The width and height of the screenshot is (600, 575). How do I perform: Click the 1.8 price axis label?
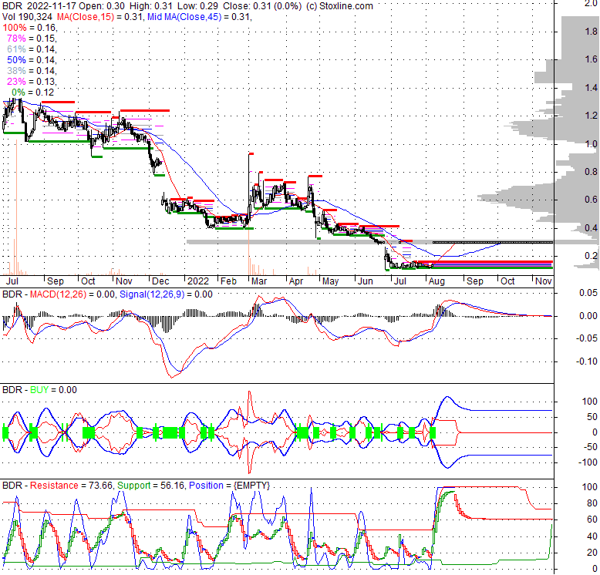tap(591, 32)
